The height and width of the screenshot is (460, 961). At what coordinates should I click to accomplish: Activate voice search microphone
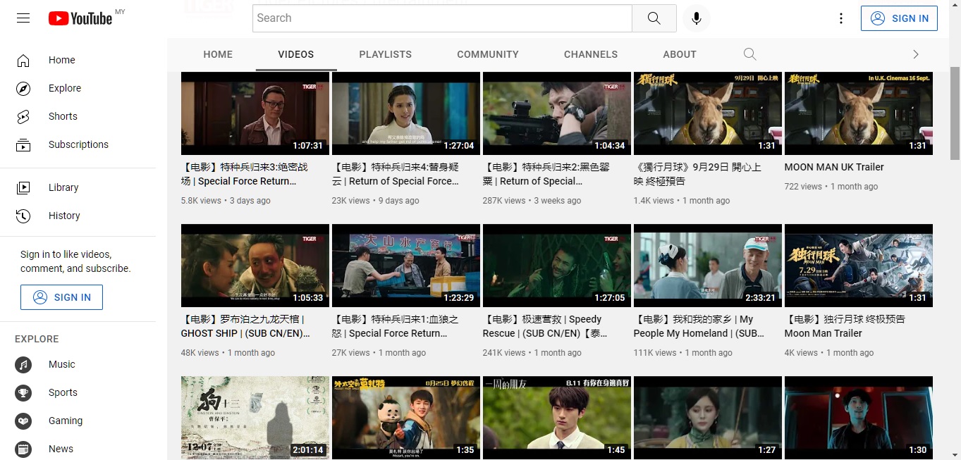[x=696, y=18]
